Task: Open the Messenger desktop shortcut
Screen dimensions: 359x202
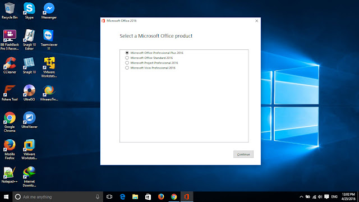Action: click(49, 11)
